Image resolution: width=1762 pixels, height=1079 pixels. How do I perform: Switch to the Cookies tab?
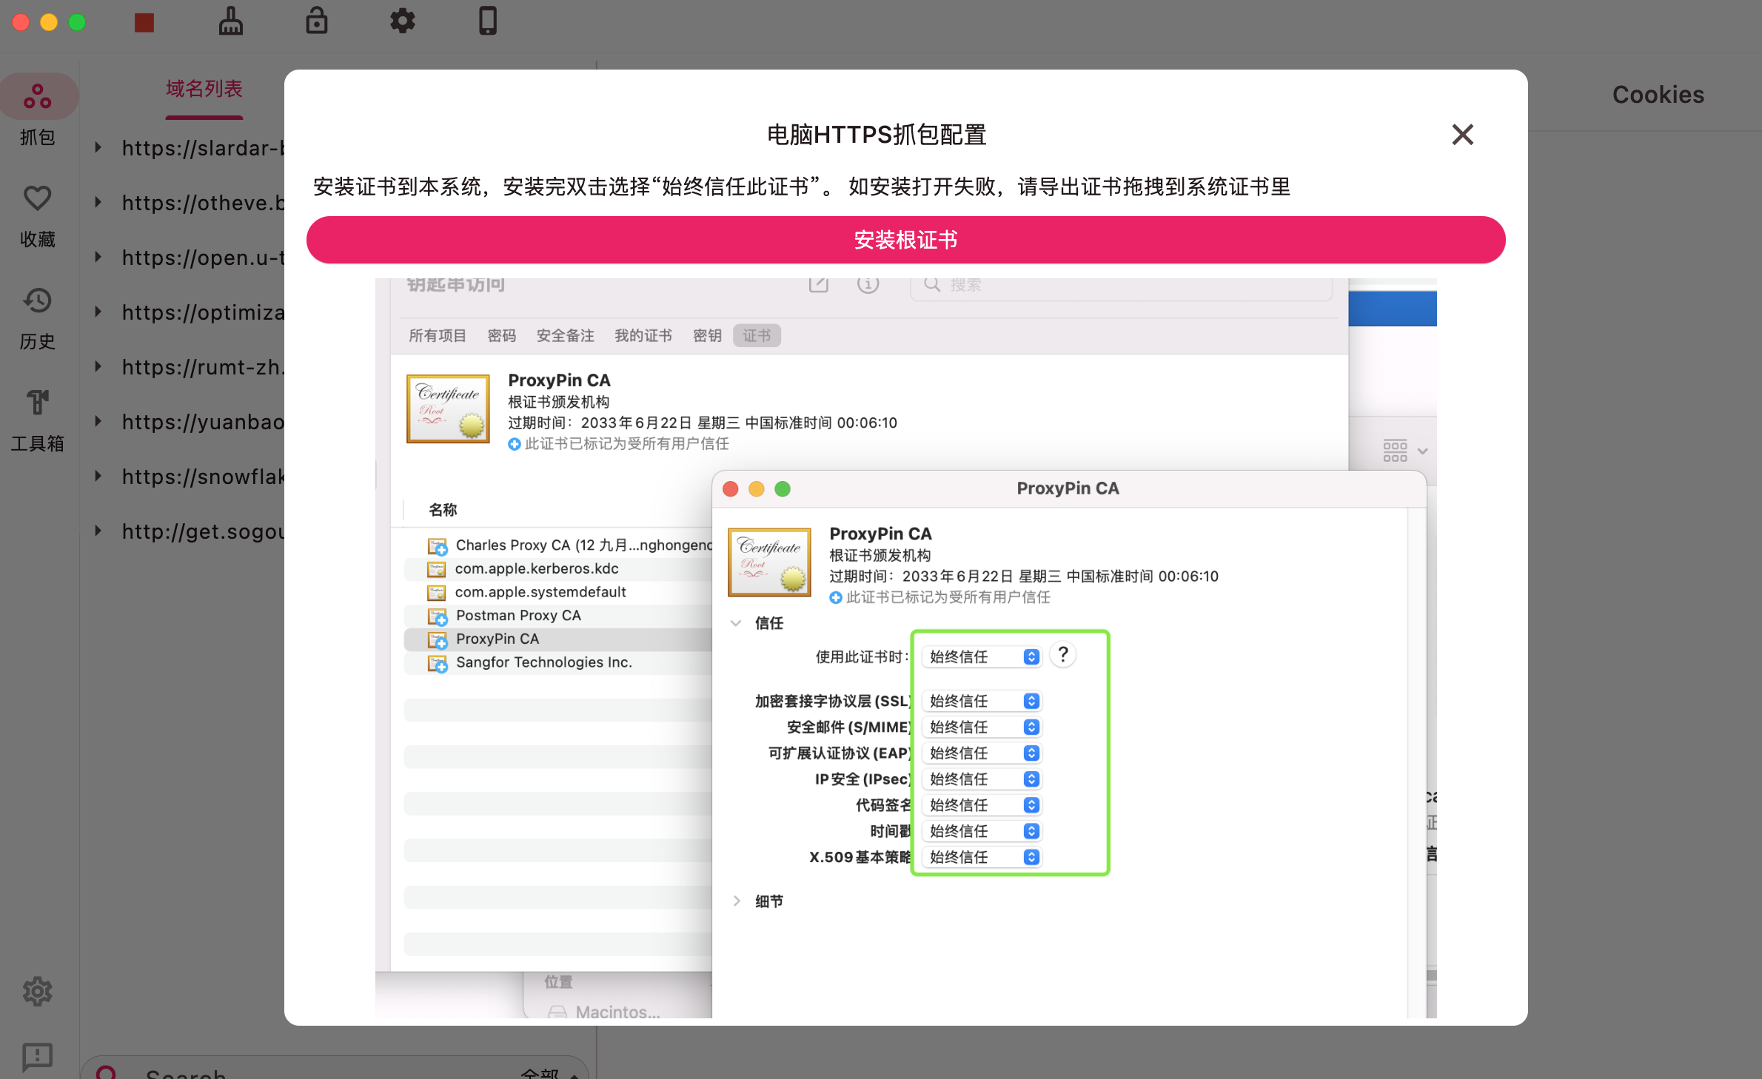tap(1658, 94)
